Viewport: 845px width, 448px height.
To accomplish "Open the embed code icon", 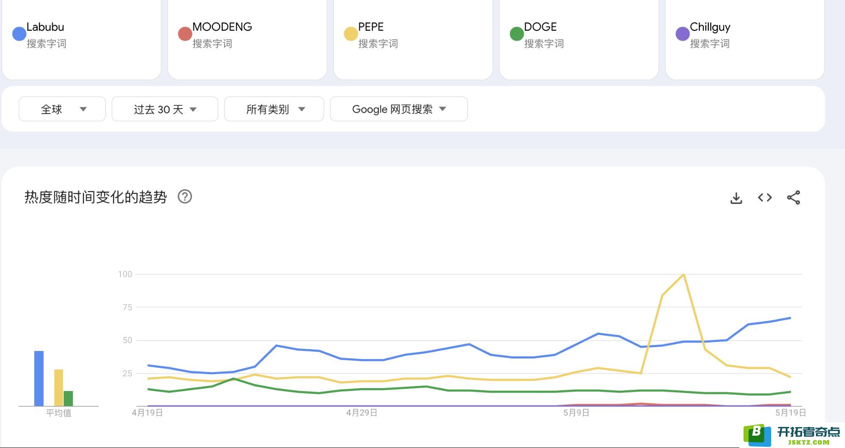I will click(x=765, y=198).
